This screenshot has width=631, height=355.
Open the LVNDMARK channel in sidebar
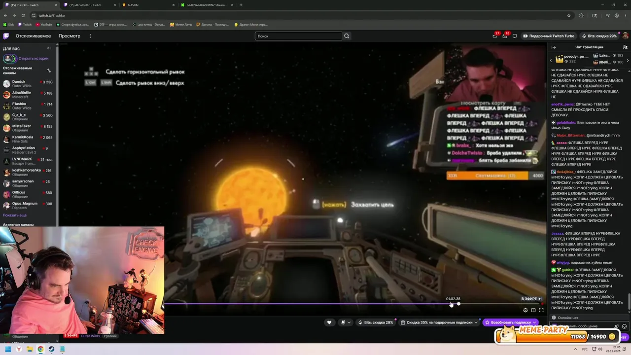point(28,161)
